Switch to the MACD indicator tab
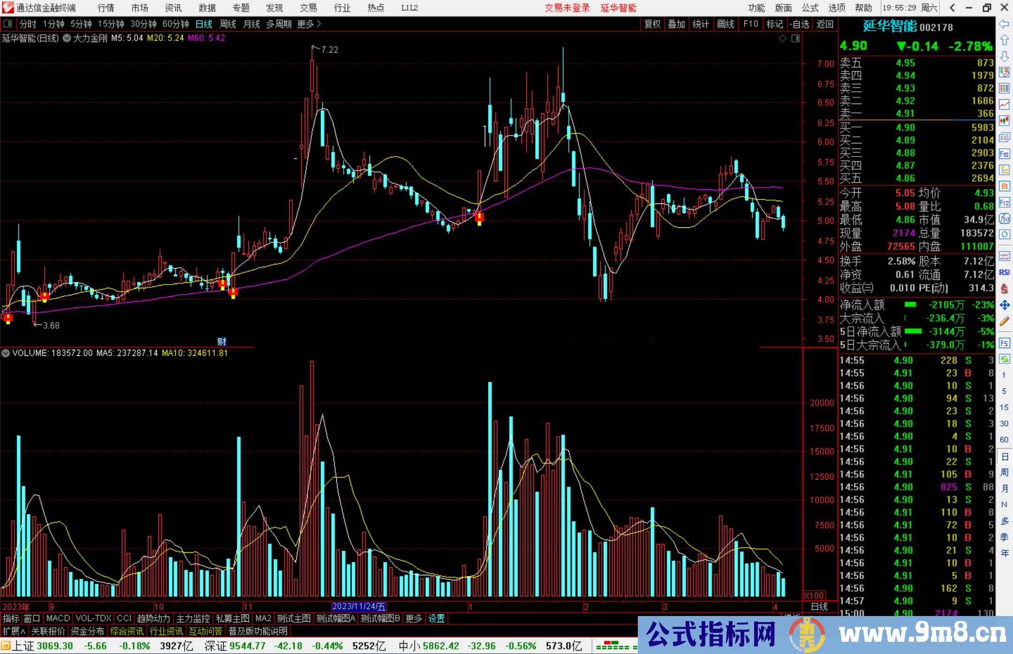The height and width of the screenshot is (654, 1013). [58, 618]
